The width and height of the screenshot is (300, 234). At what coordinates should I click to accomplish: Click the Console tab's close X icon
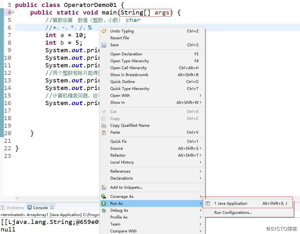(x=52, y=208)
